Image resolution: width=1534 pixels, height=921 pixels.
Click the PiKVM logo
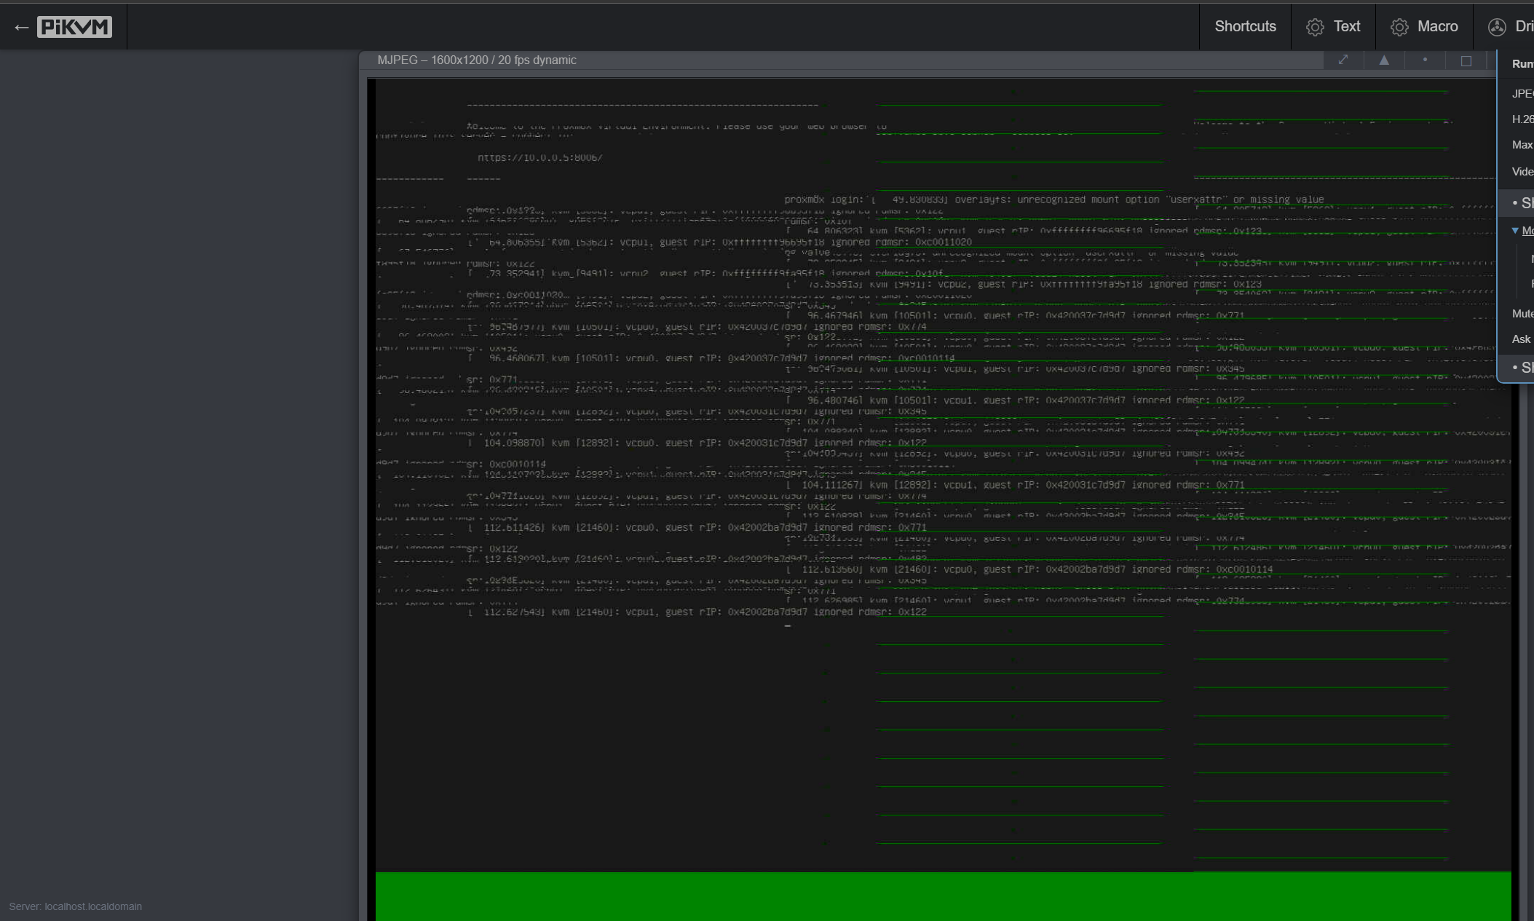tap(74, 27)
